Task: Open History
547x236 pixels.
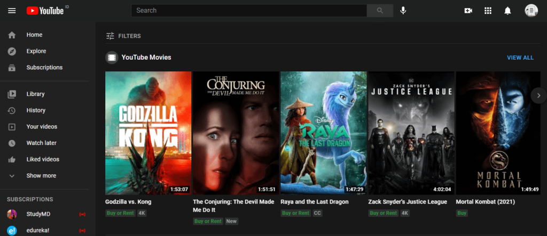Action: pos(36,110)
